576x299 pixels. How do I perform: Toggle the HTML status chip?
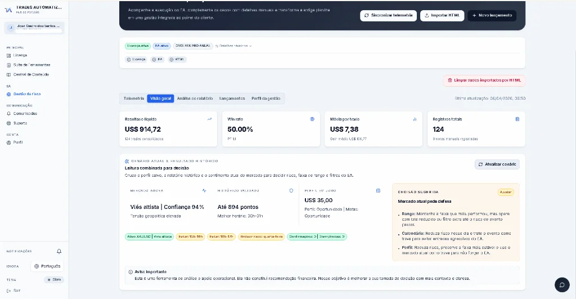177,59
